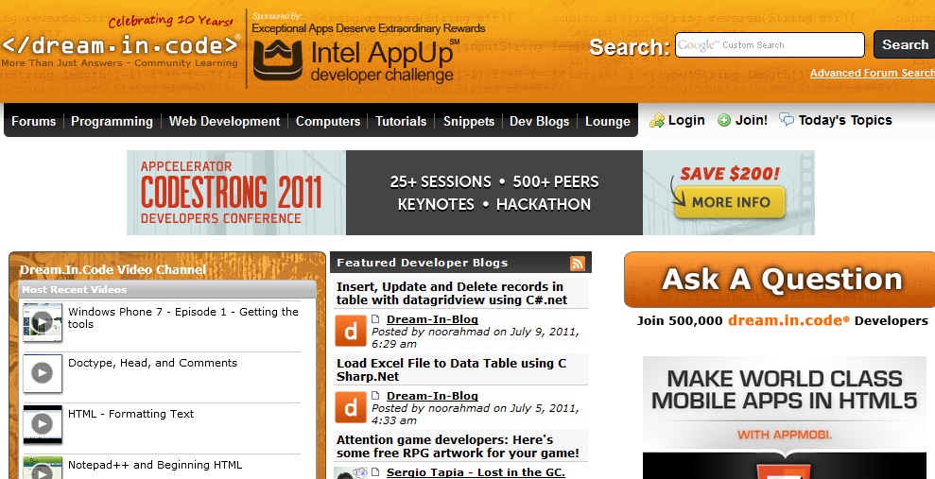Open the Codestrong 2011 Developers Conference banner

(471, 193)
